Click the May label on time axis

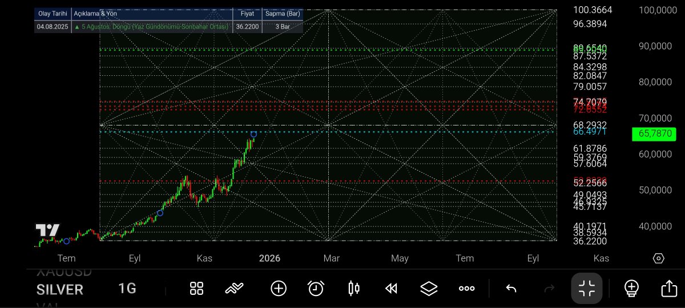pos(400,258)
